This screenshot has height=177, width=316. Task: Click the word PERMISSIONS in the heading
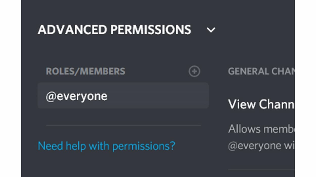click(x=151, y=30)
